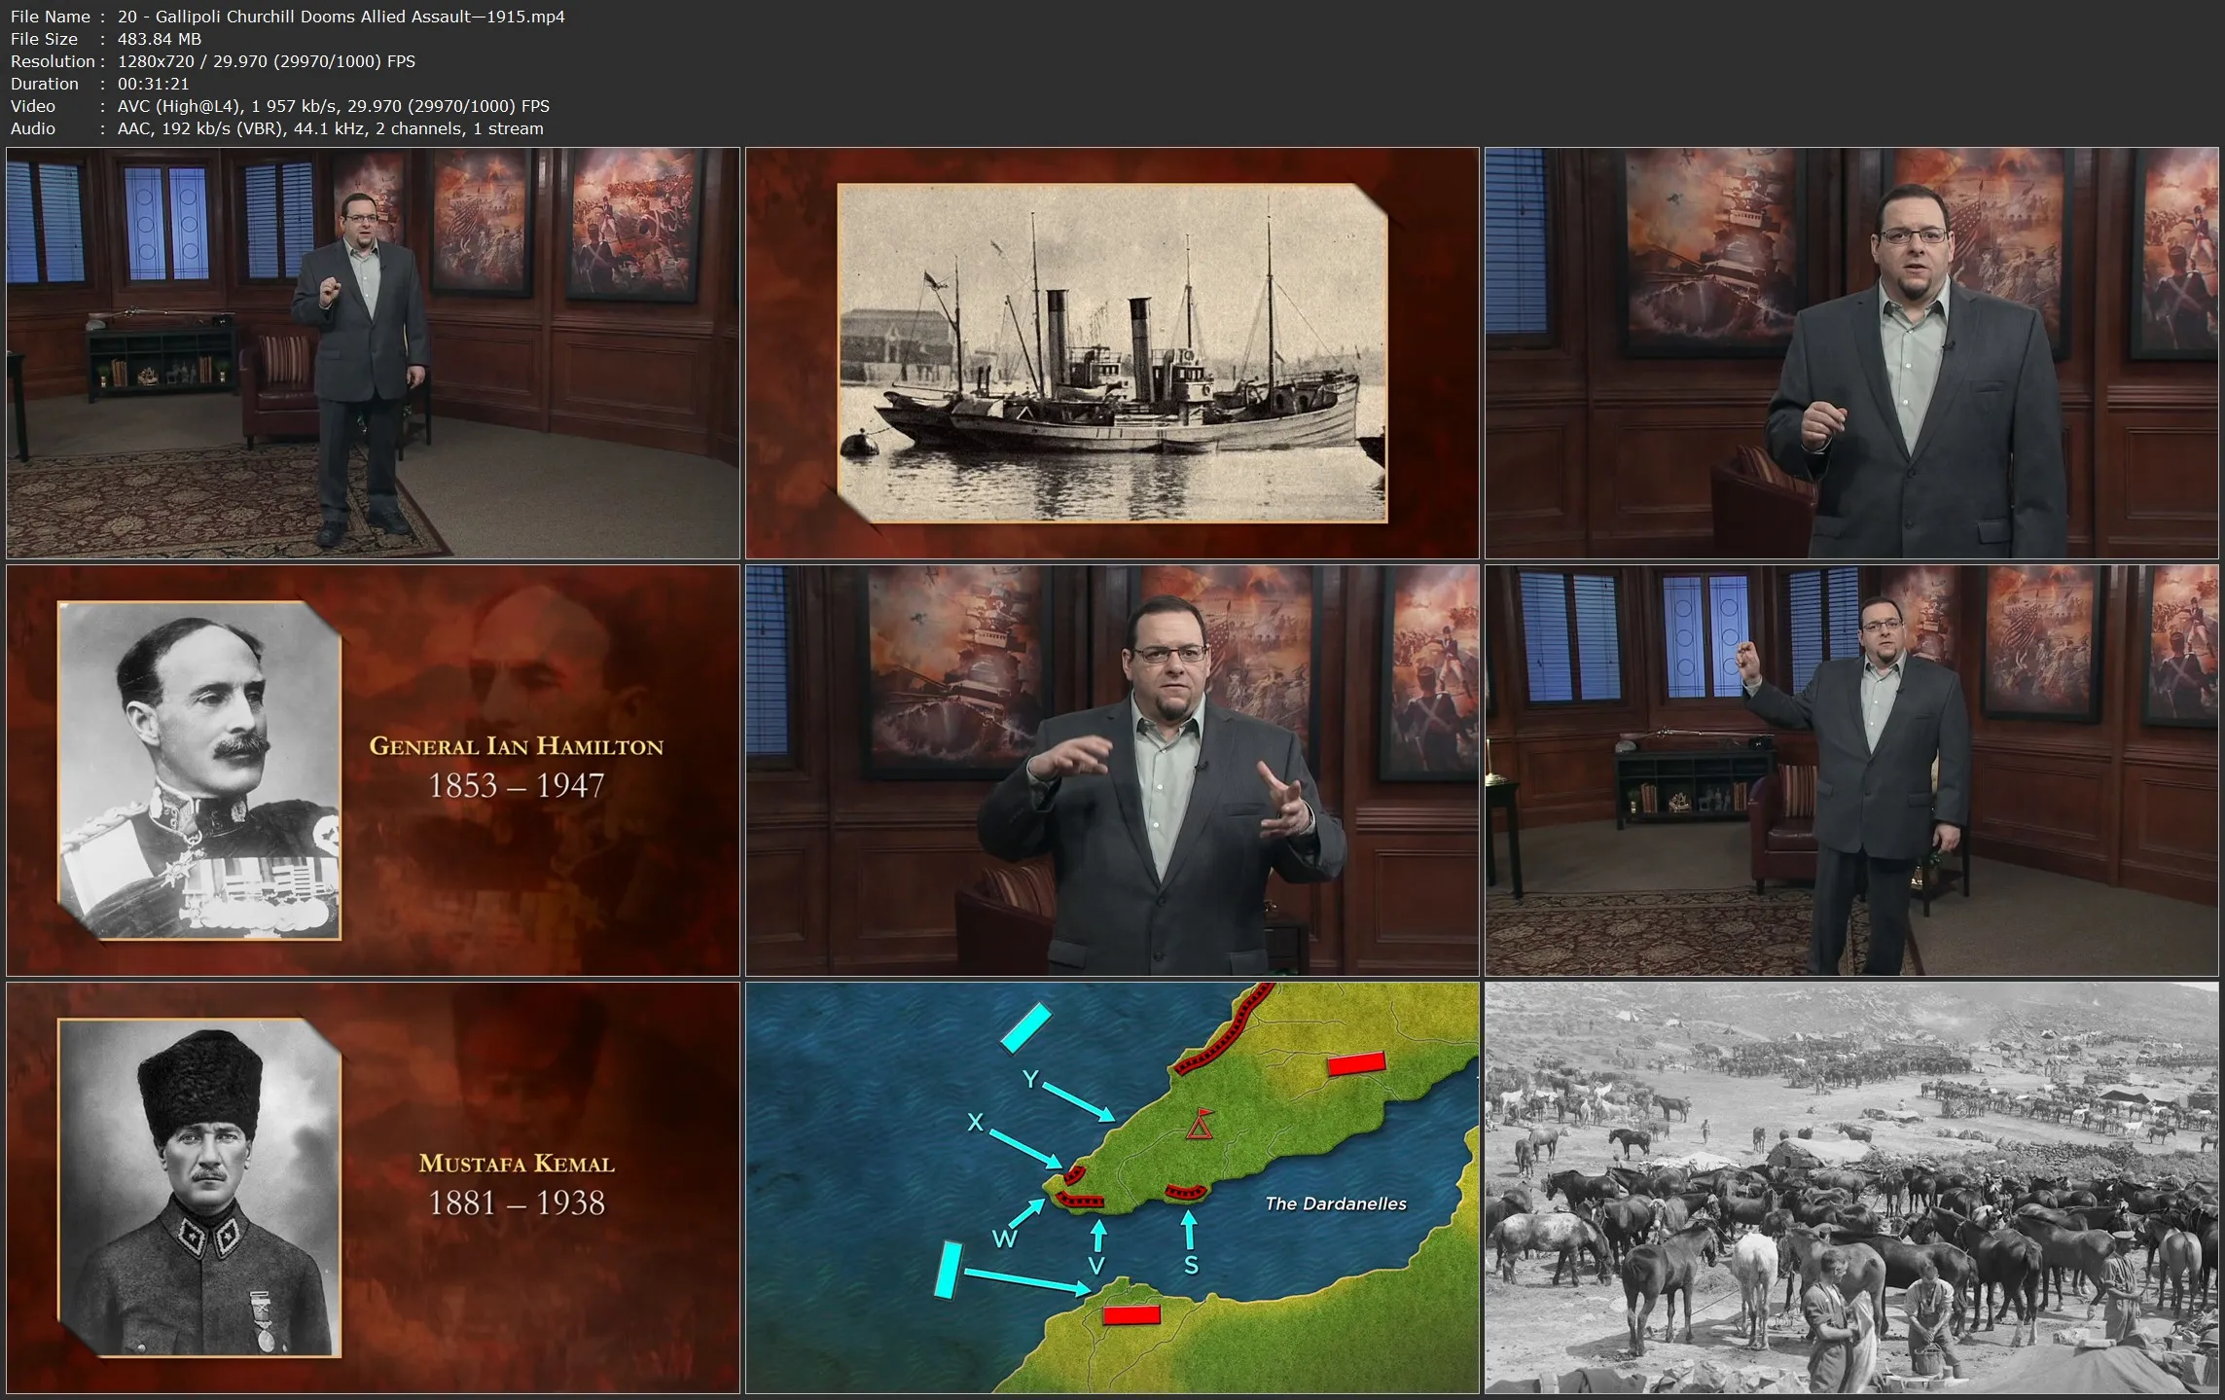
Task: Click the dates 1881 – 1938
Action: point(517,1203)
